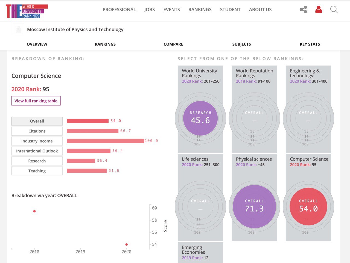This screenshot has height=263, width=350.
Task: Click the '2020 Rank: =45' text
Action: click(x=250, y=165)
